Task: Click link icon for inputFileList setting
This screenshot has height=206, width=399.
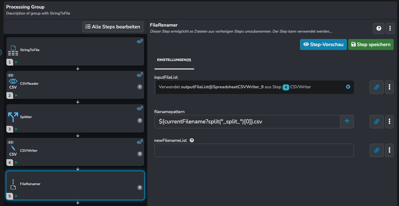Action: 377,87
